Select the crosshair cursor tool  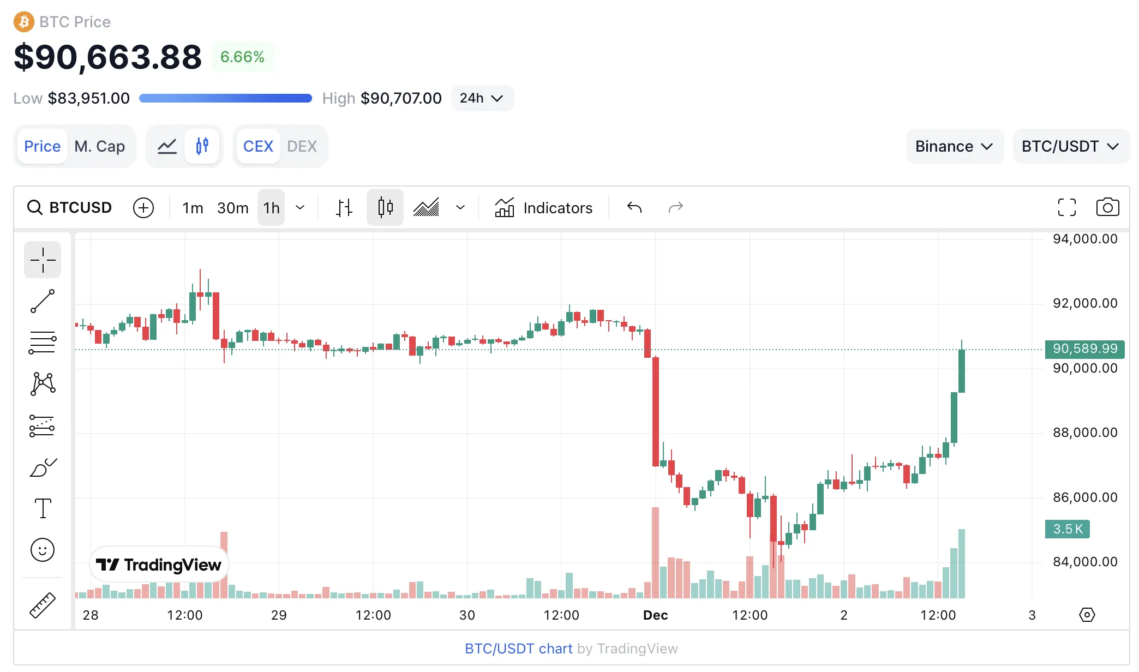tap(43, 260)
